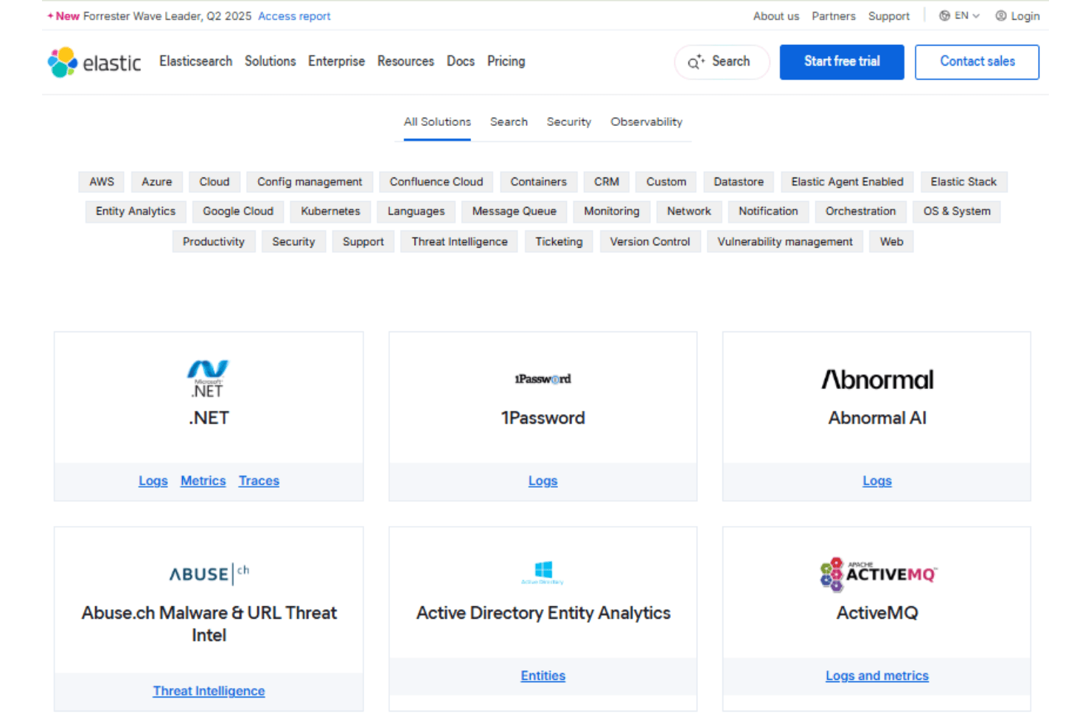Open the Solutions menu
This screenshot has width=1091, height=727.
click(x=270, y=61)
